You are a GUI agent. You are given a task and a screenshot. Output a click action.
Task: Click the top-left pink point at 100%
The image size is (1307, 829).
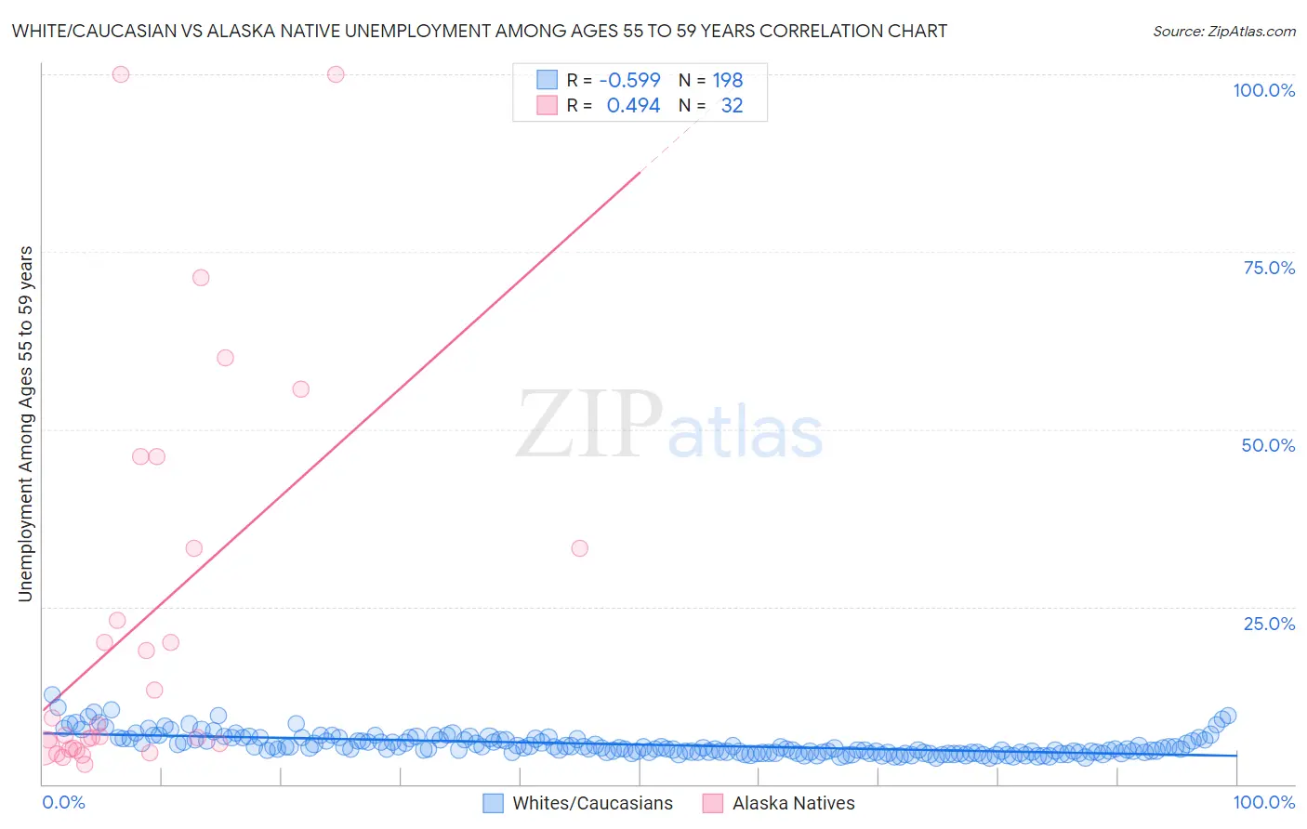121,74
